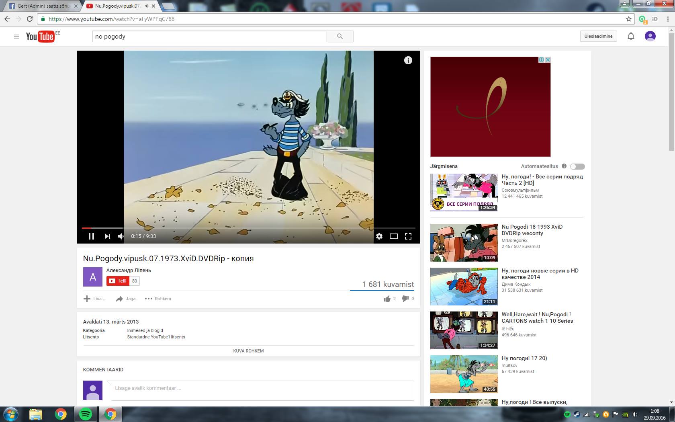
Task: Go back in browser history
Action: [x=7, y=19]
